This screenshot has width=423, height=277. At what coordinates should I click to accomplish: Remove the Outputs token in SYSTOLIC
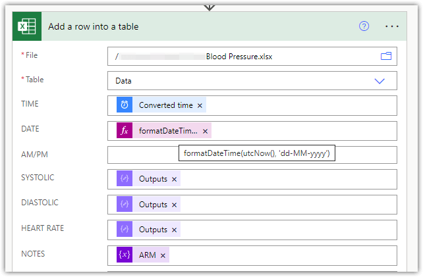coord(174,180)
